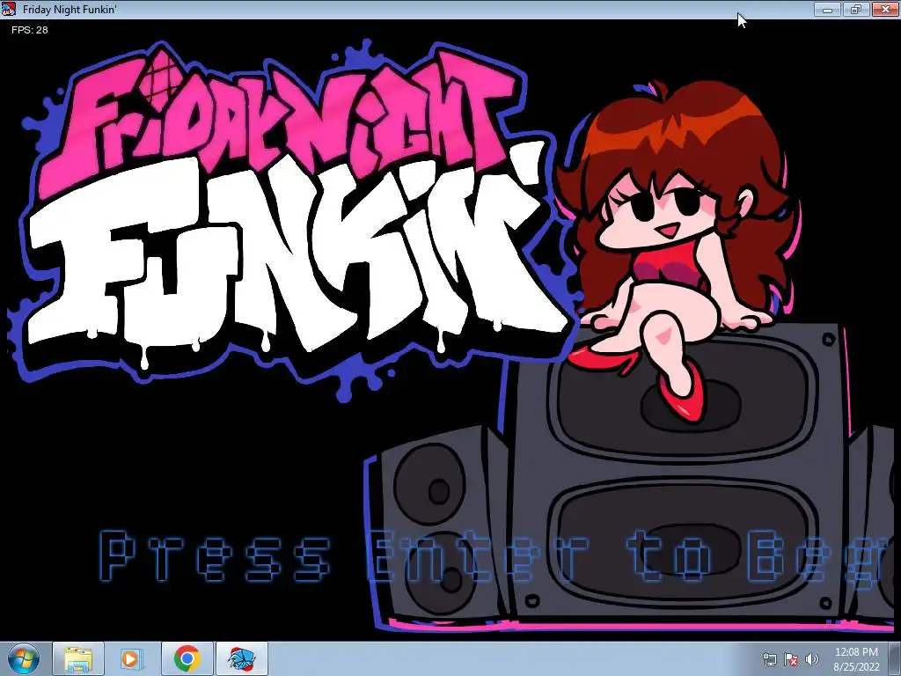This screenshot has height=676, width=901.
Task: Click the Show desktop strip
Action: pos(894,658)
